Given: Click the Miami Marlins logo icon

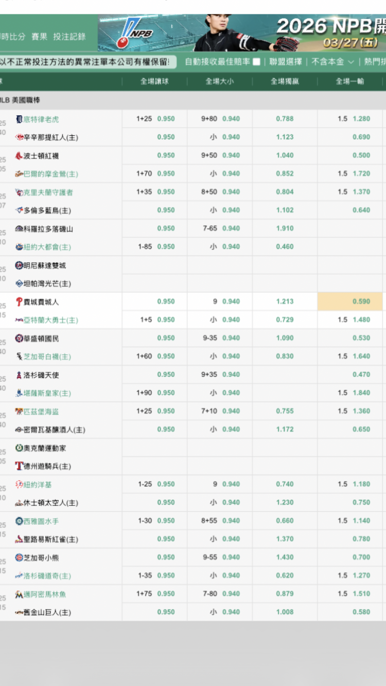Looking at the screenshot, I should pos(19,594).
